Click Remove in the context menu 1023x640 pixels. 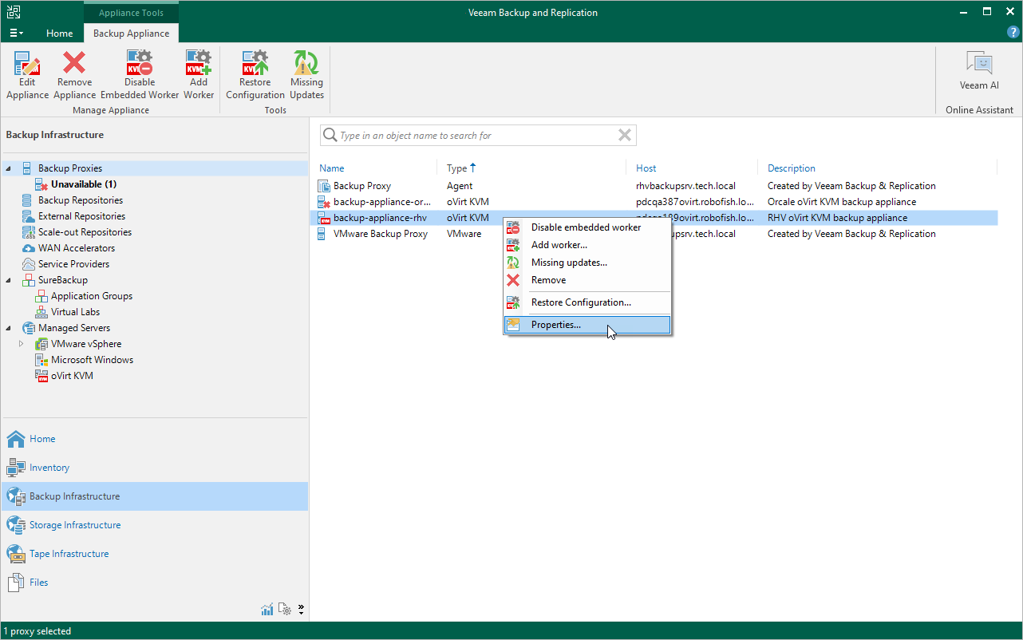[587, 280]
